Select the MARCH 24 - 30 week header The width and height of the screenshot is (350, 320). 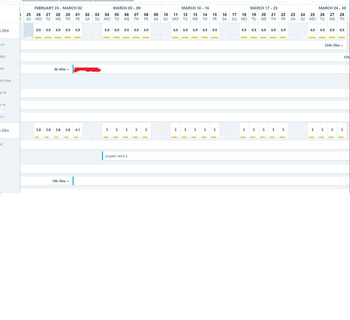point(332,8)
